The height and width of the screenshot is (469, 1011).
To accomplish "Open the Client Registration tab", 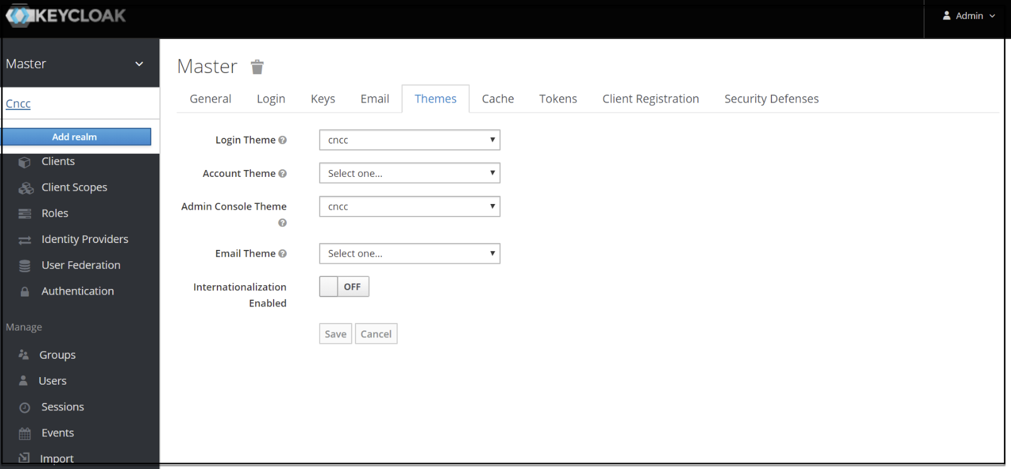I will coord(650,99).
